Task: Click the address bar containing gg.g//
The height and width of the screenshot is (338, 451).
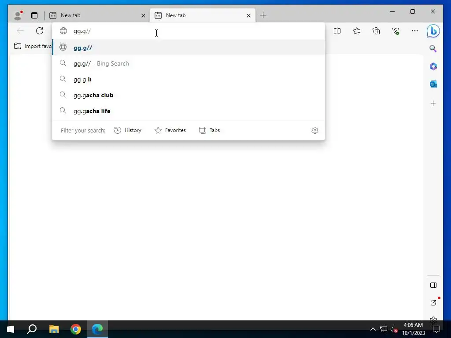Action: tap(189, 31)
